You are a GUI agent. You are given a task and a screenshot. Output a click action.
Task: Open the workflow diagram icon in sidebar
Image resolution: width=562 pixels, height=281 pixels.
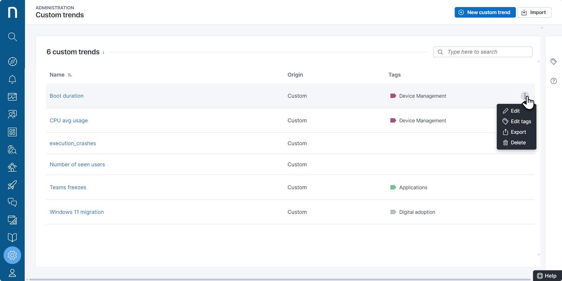(x=12, y=167)
